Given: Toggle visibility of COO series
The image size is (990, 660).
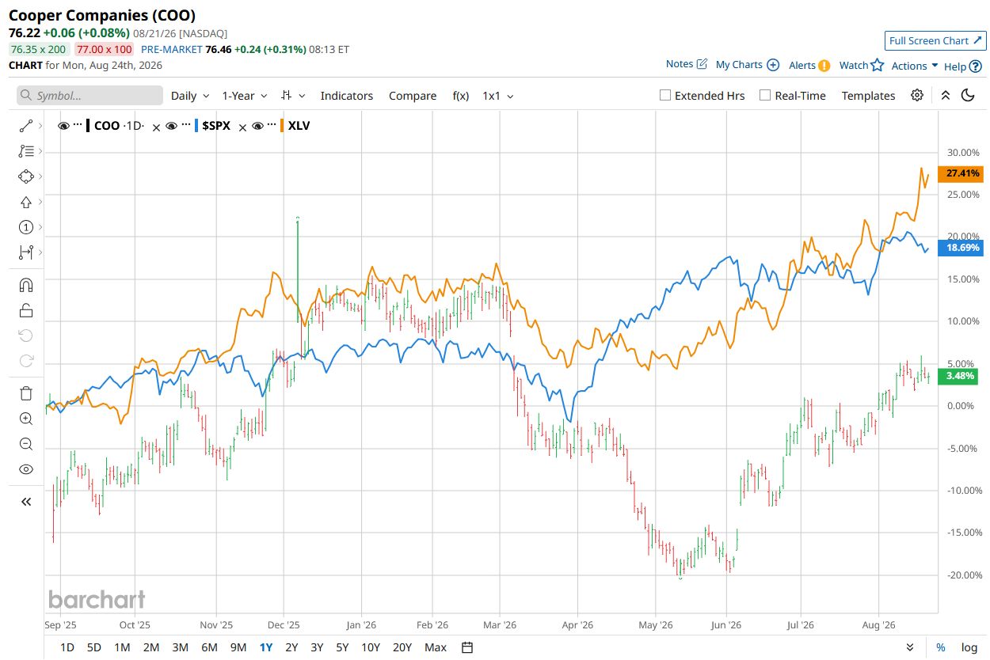Looking at the screenshot, I should (x=64, y=126).
